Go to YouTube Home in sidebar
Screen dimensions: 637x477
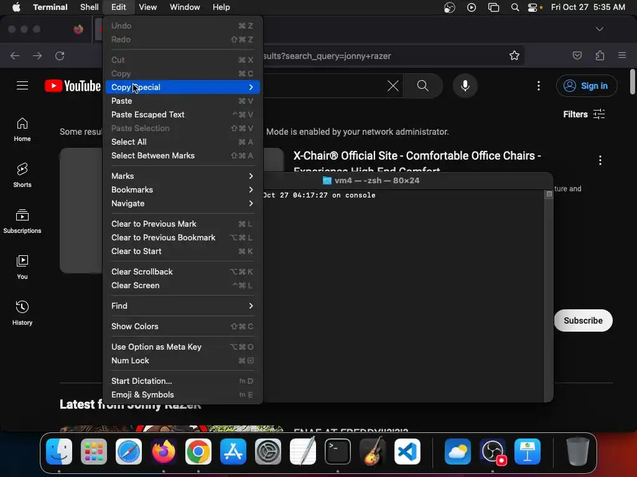(22, 130)
